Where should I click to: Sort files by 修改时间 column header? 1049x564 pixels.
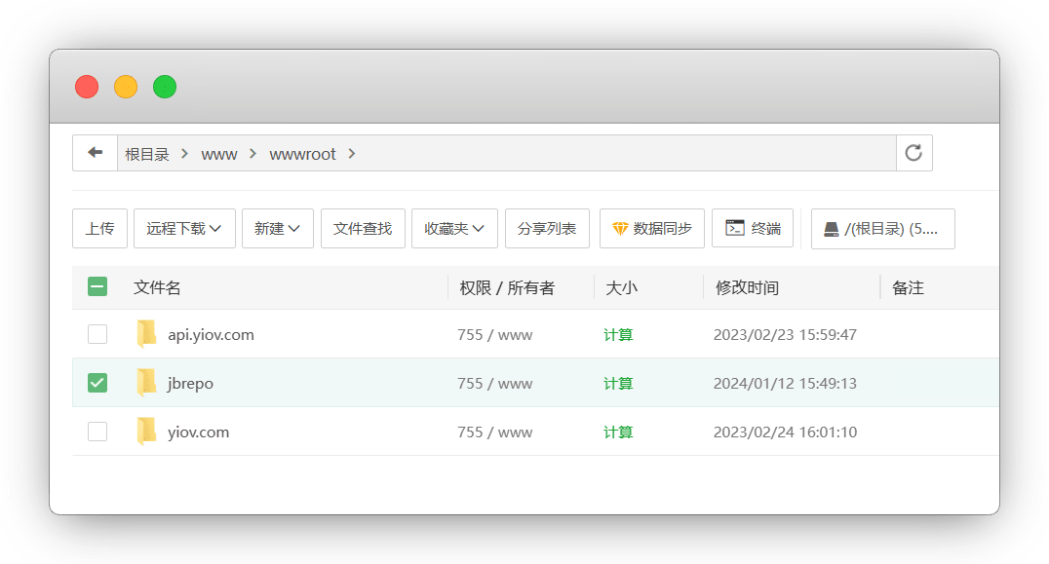point(747,287)
